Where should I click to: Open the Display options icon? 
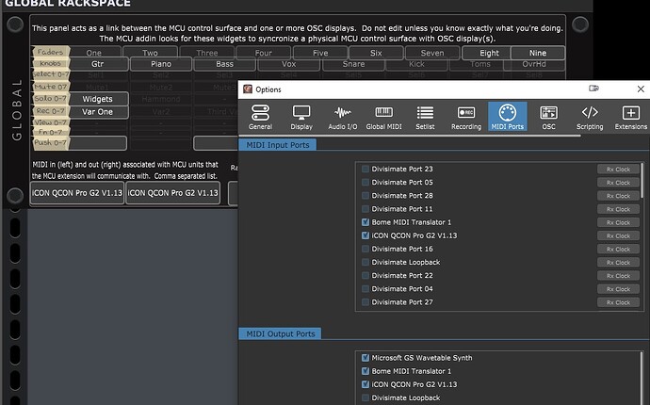point(301,117)
